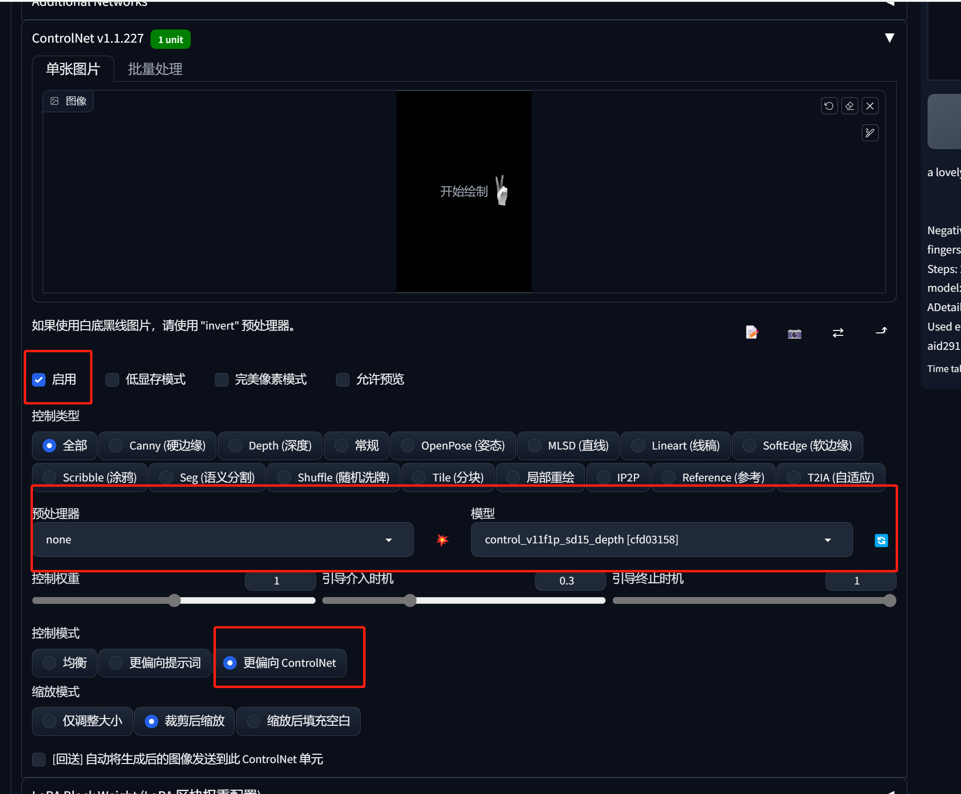This screenshot has width=961, height=794.
Task: Click the undo icon above the image canvas
Action: tap(829, 105)
